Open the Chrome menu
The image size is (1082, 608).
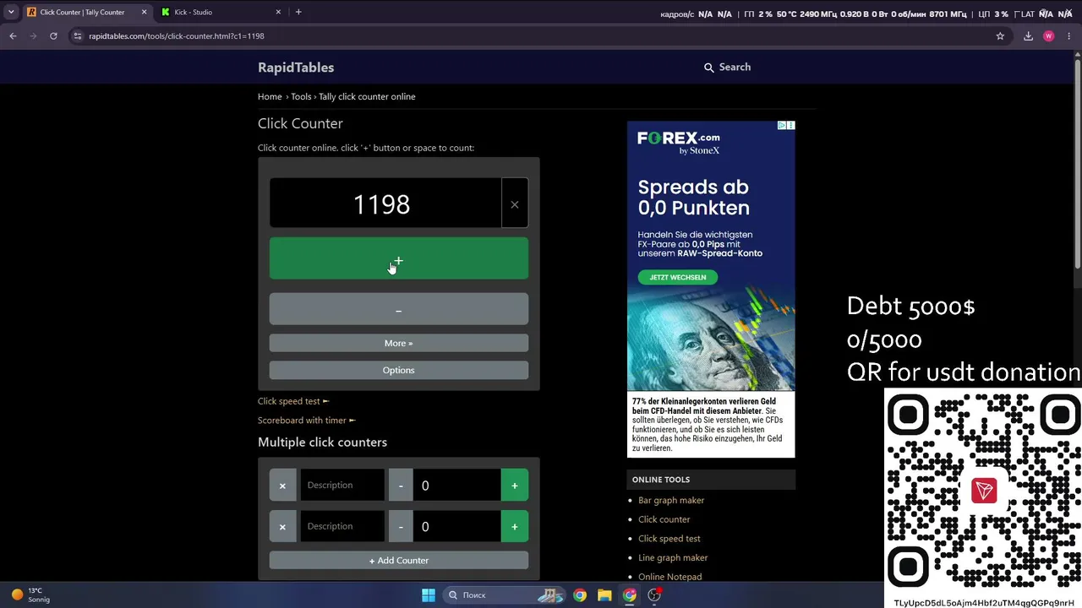1069,36
